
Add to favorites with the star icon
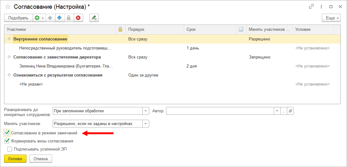click(8, 7)
